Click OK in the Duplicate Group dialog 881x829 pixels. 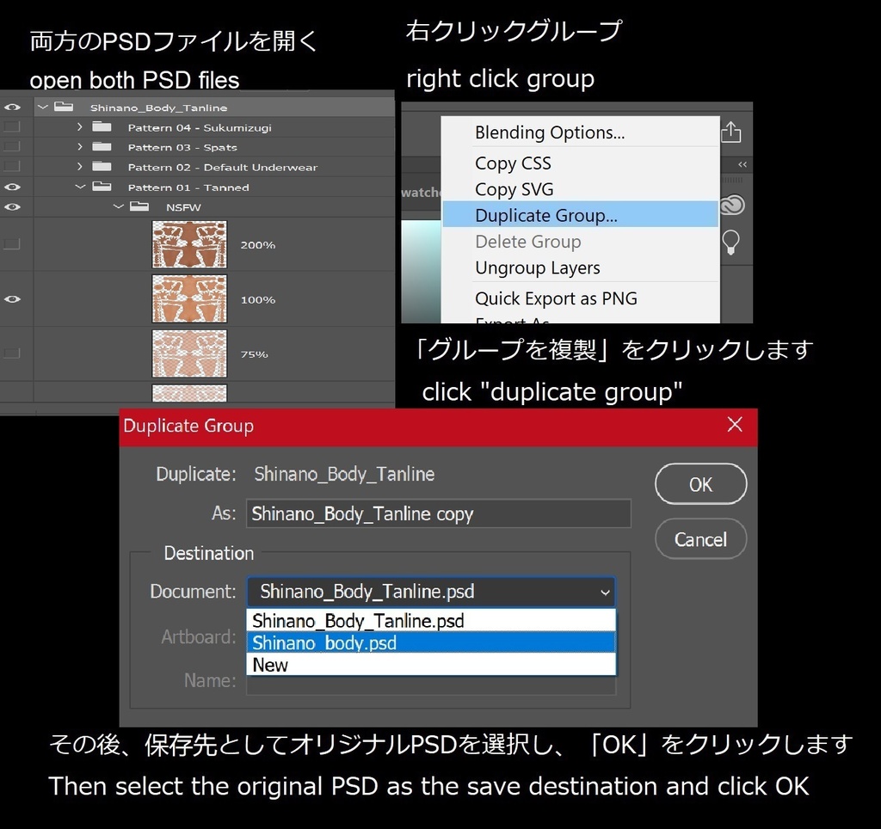pos(700,483)
